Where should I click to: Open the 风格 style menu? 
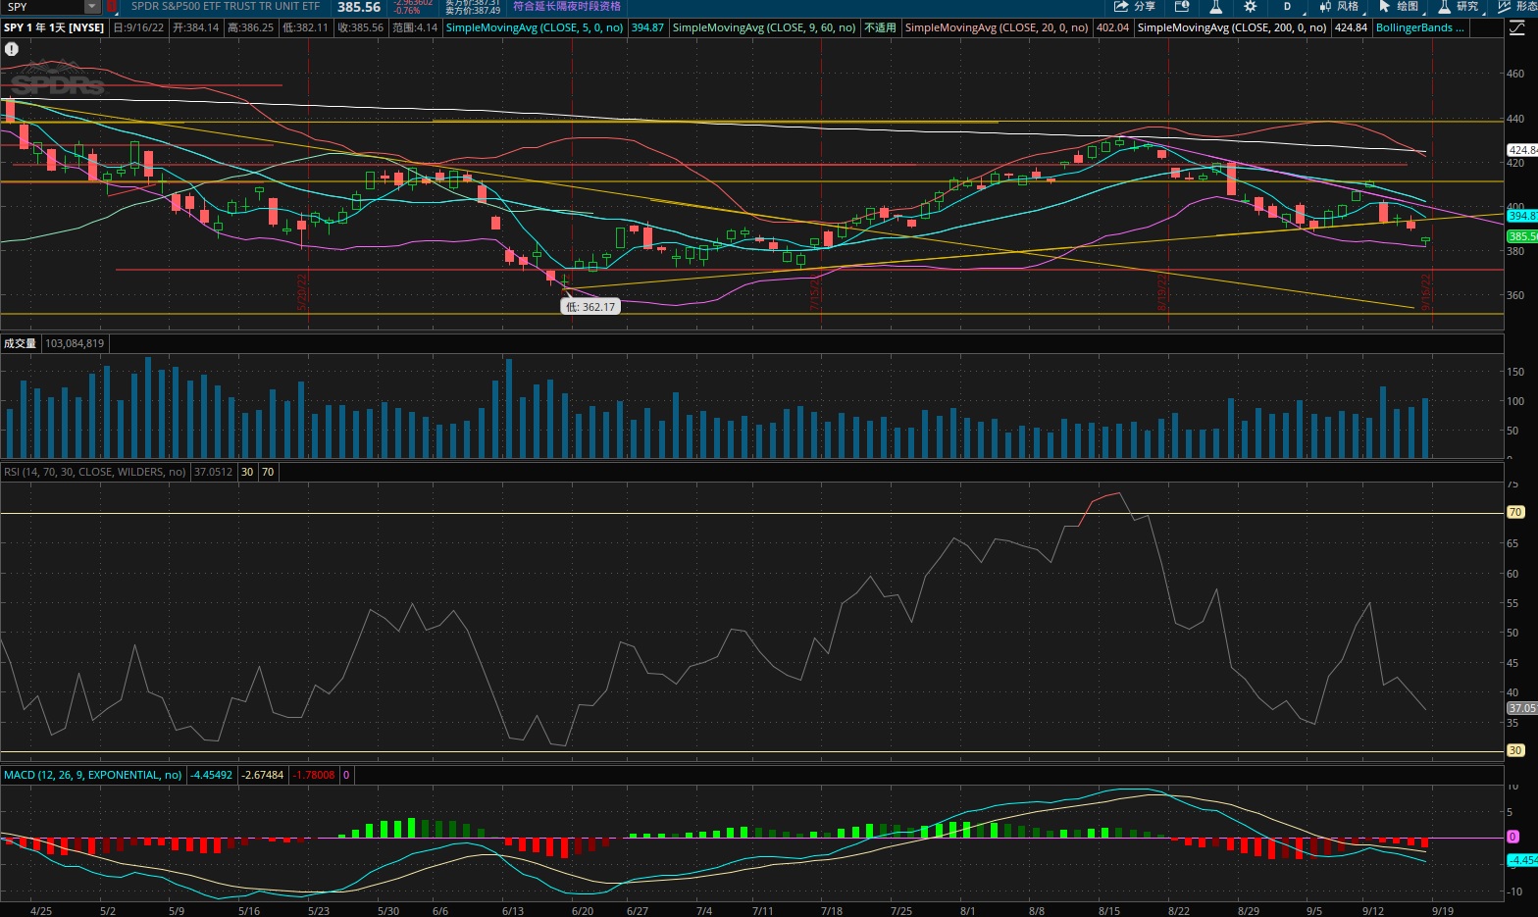tap(1339, 7)
